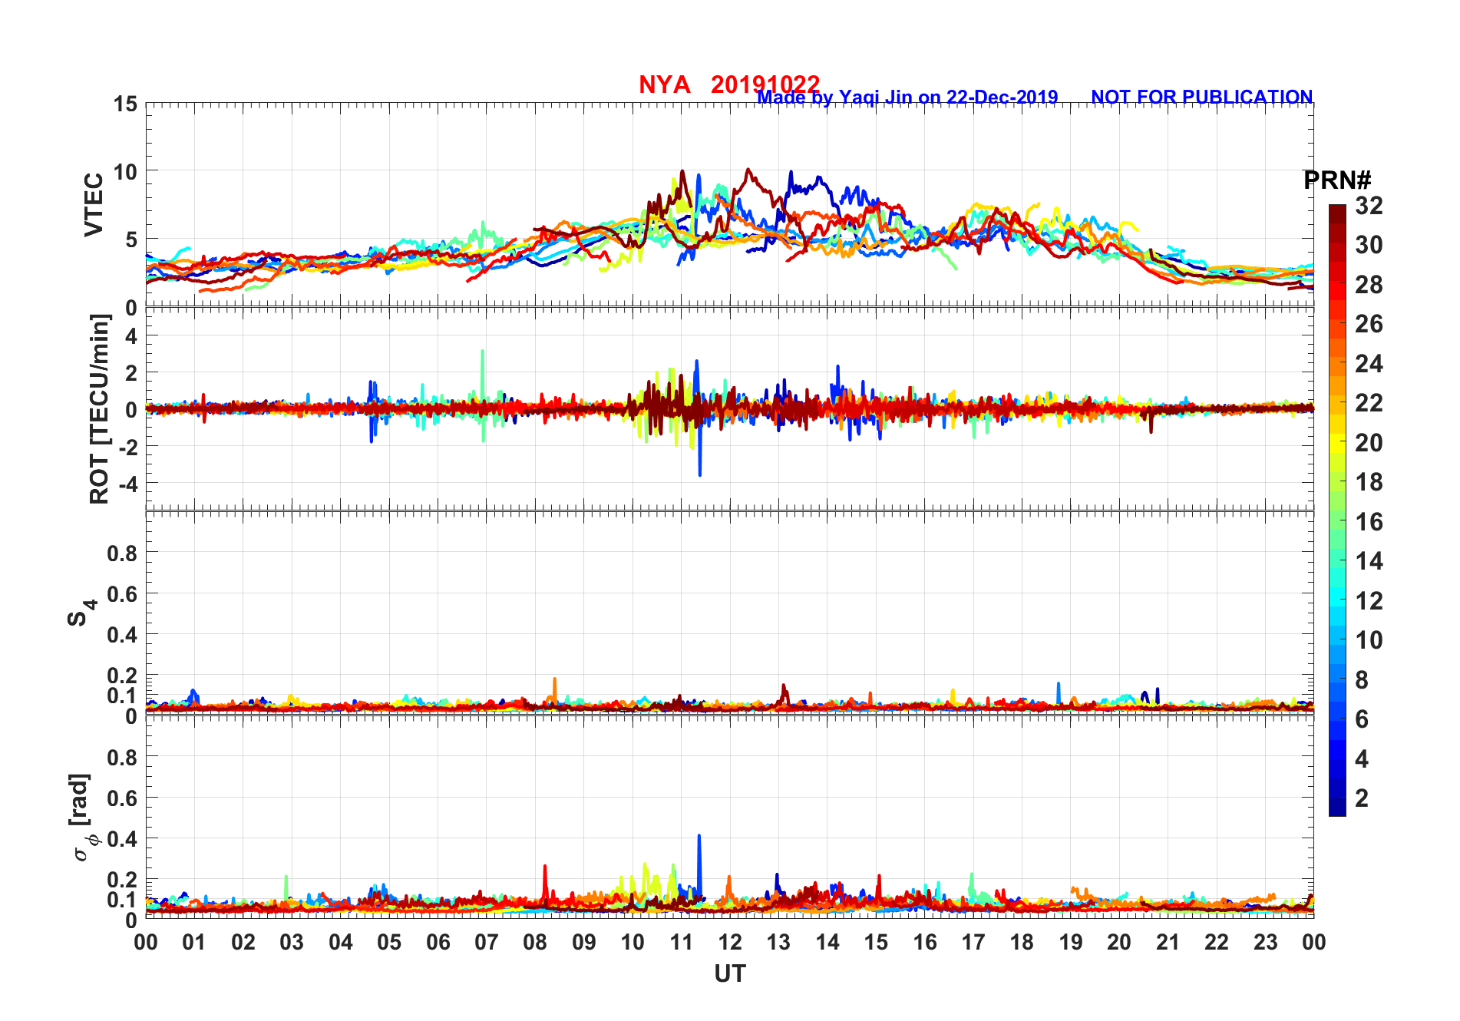Click the x-axis tick label '06'
The height and width of the screenshot is (1021, 1460).
point(438,942)
